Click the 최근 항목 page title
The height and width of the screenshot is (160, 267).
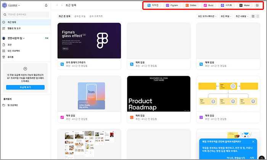pos(71,5)
